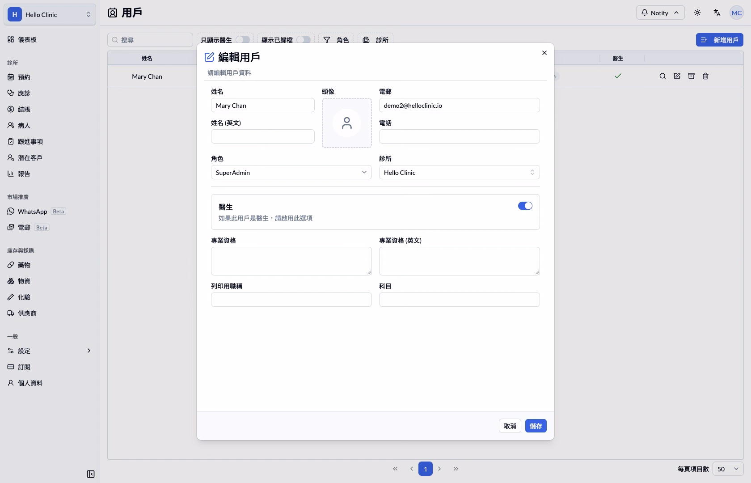751x483 pixels.
Task: Click the trash delete icon in Mary Chan row
Action: pyautogui.click(x=706, y=76)
